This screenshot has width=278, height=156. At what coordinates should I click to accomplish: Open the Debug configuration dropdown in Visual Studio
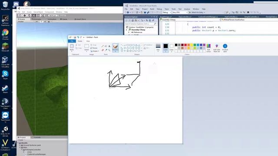coord(167,13)
